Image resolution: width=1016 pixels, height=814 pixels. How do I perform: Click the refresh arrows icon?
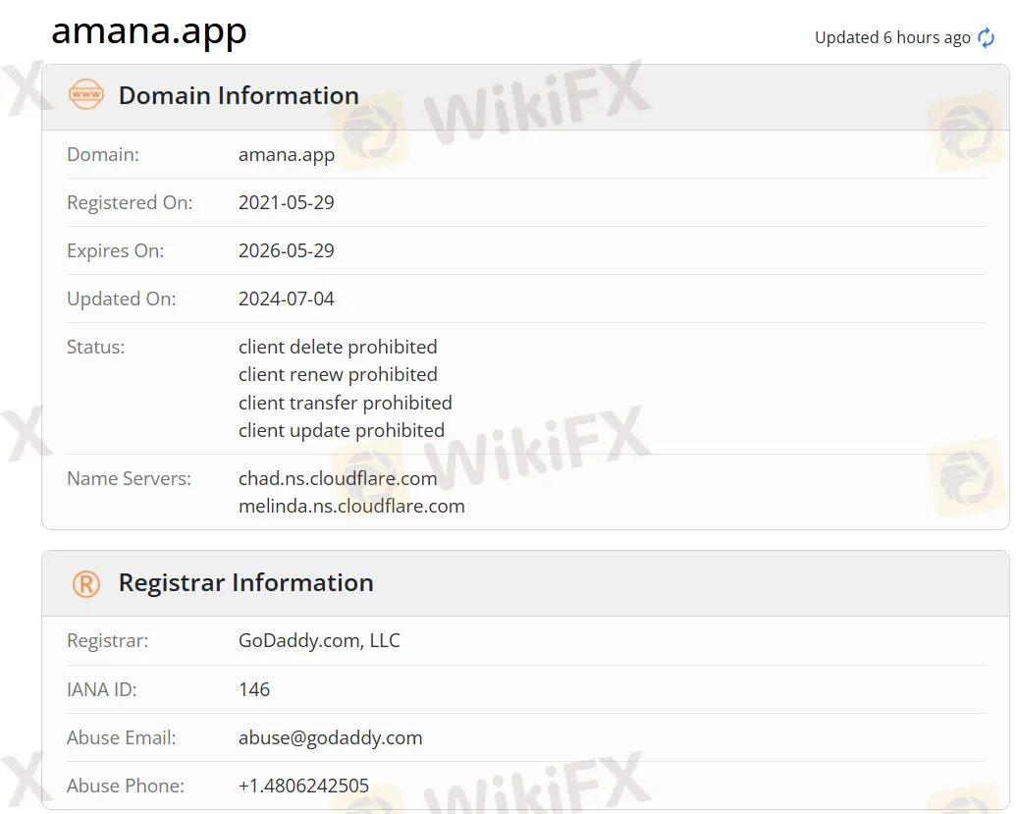987,37
